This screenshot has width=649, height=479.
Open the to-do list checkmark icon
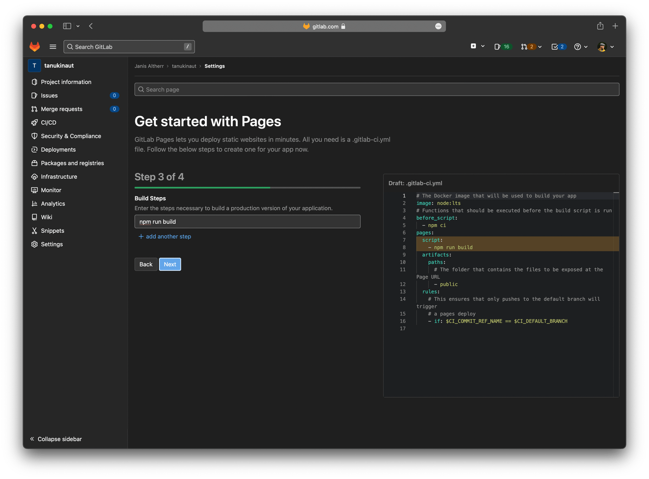click(x=557, y=46)
